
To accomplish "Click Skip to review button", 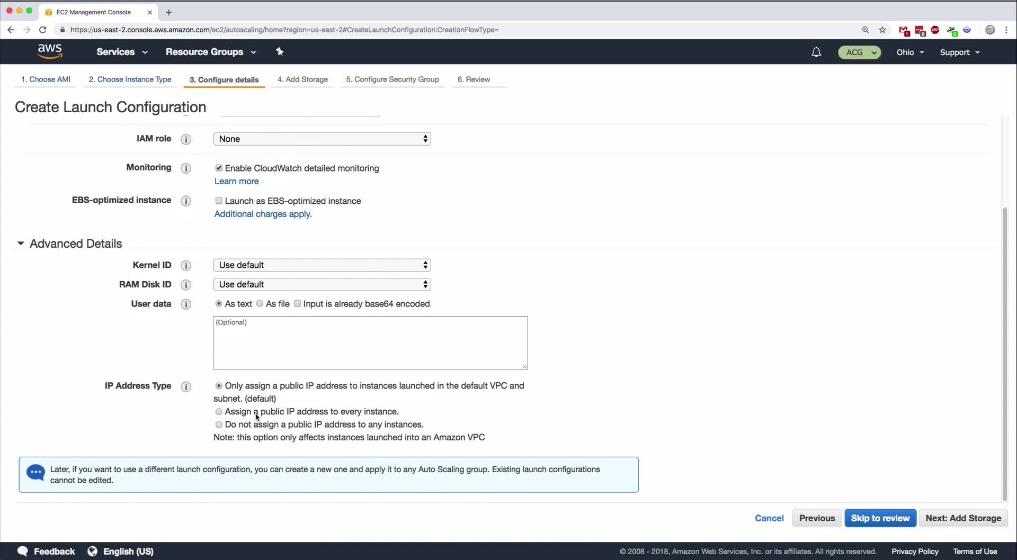I will (x=880, y=518).
